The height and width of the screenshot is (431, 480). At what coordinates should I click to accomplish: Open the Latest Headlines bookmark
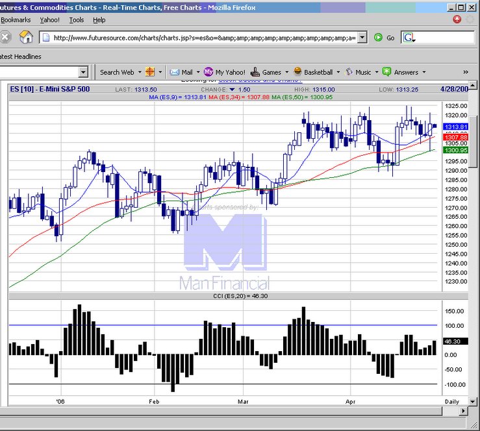click(21, 56)
